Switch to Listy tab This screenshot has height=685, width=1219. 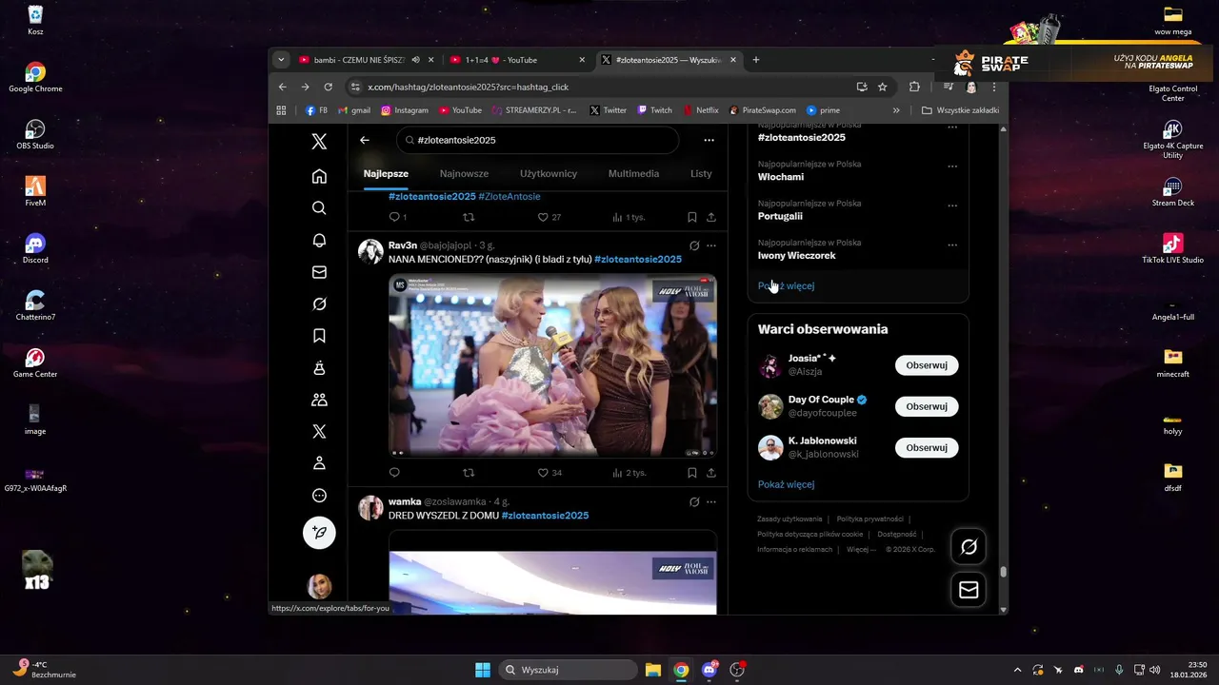tap(701, 174)
